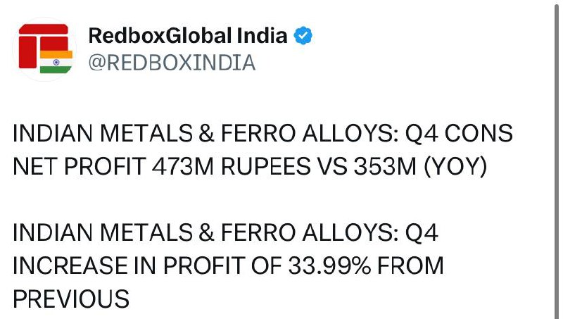The height and width of the screenshot is (319, 563).
Task: Click 'Q4 CONS' at the end of the first line
Action: [x=459, y=133]
